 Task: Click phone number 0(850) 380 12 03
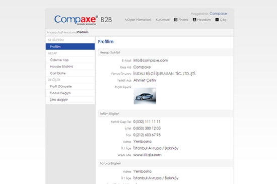click(147, 129)
